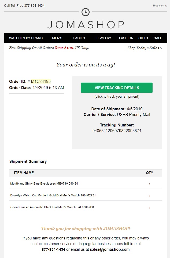Image resolution: width=170 pixels, height=258 pixels.
Task: Select the Brooklyn Watch Co. Myrtle II item
Action: point(53,196)
